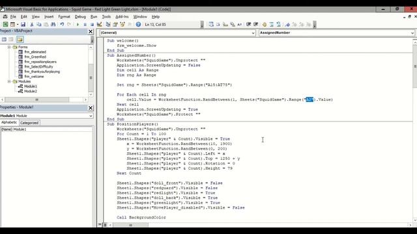Click the Indent icon on Edit toolbar
This screenshot has height=234, width=417.
[x=248, y=25]
